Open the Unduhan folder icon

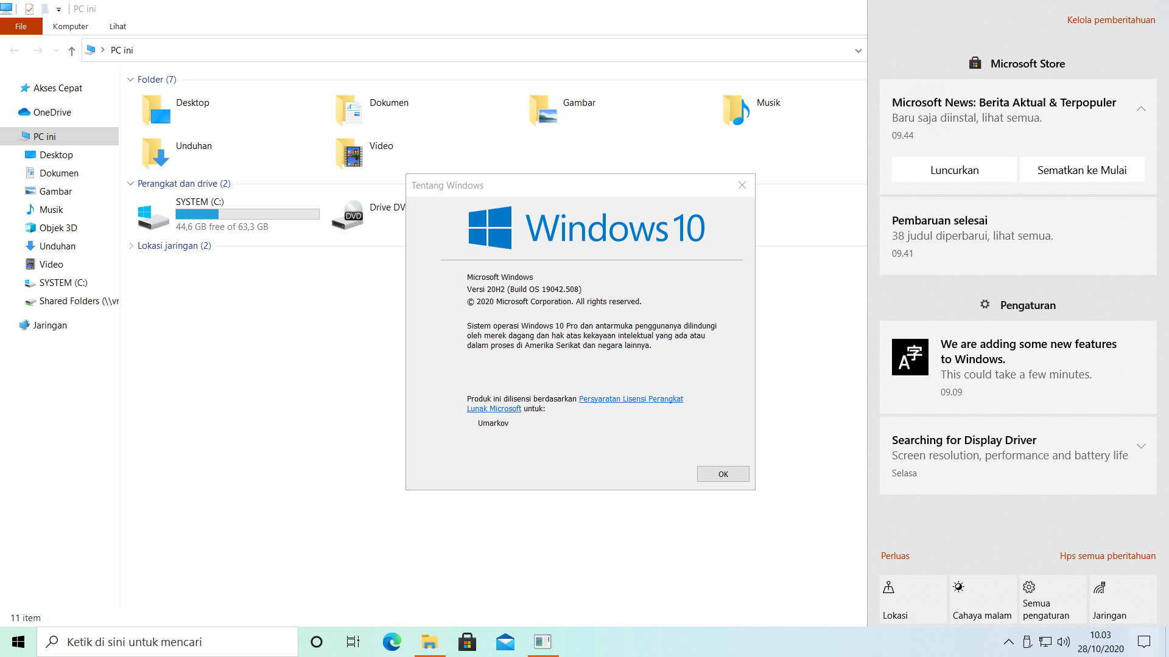click(x=155, y=153)
